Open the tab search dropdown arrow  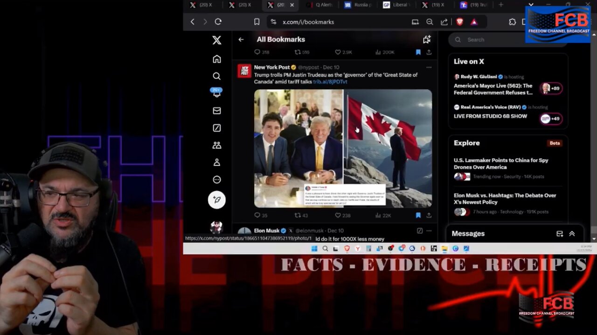click(531, 5)
